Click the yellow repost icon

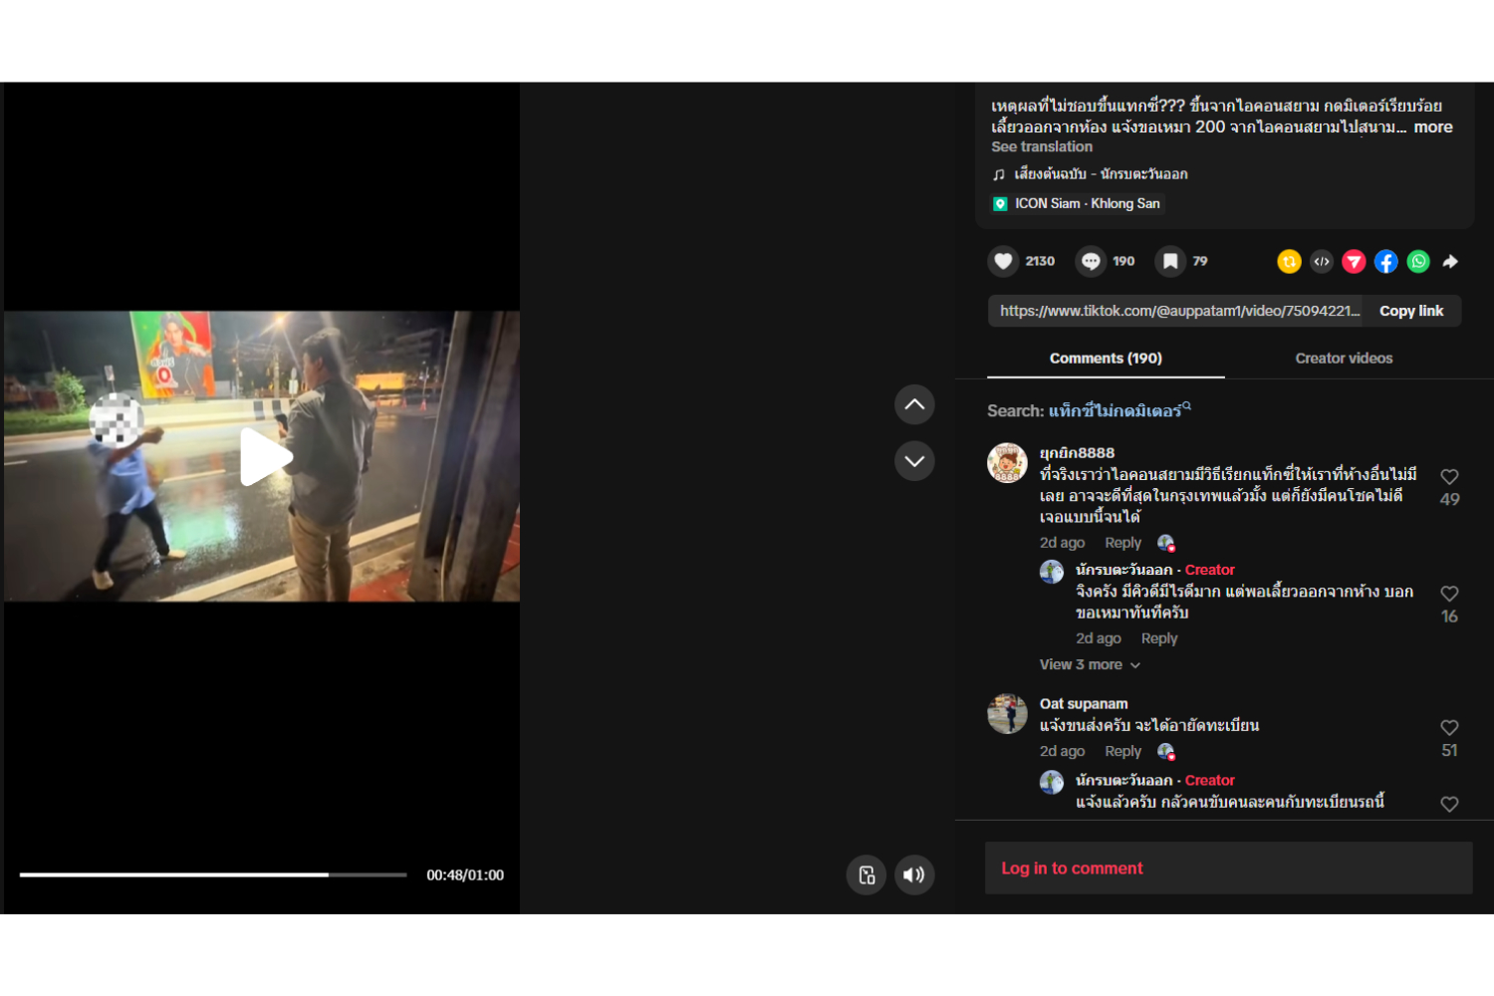(1289, 261)
